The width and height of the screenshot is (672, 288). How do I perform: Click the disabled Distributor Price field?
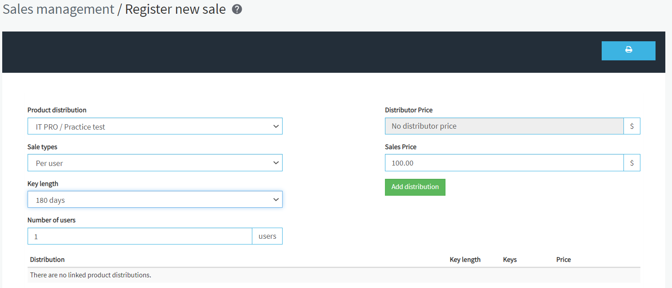(x=504, y=126)
